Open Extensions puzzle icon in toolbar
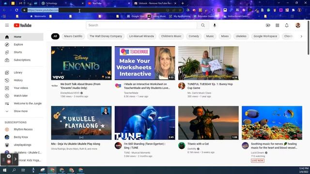 pos(294,10)
